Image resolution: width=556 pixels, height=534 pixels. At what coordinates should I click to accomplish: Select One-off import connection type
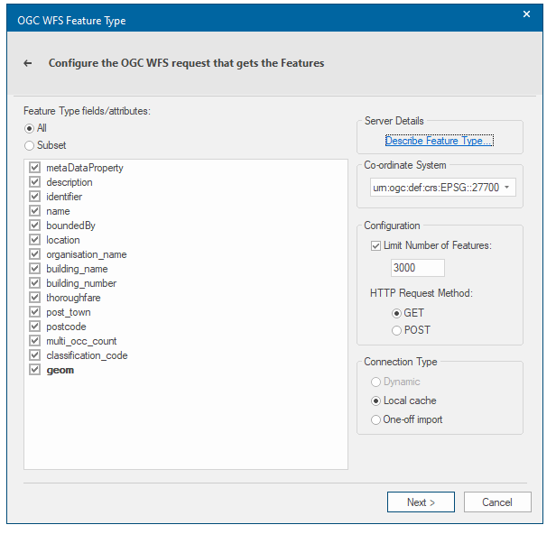pyautogui.click(x=375, y=419)
